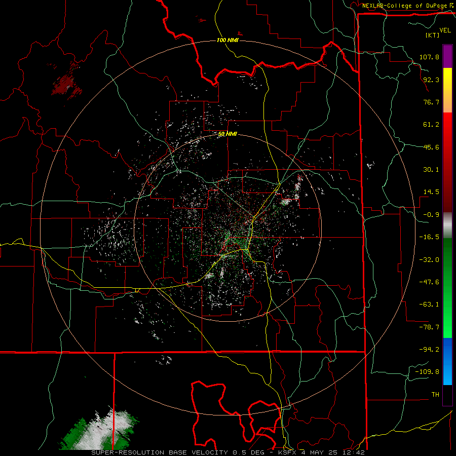Click the 107.8 legend value
456x456 pixels.
coord(429,57)
